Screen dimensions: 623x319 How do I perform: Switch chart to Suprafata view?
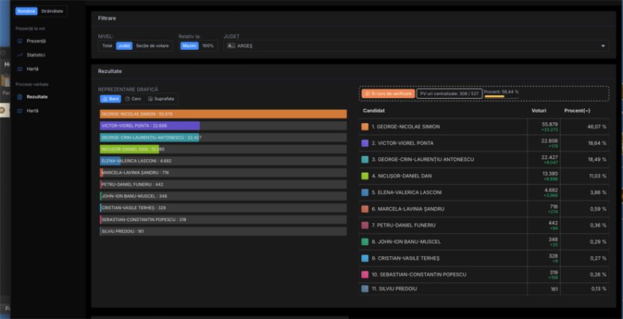(161, 98)
